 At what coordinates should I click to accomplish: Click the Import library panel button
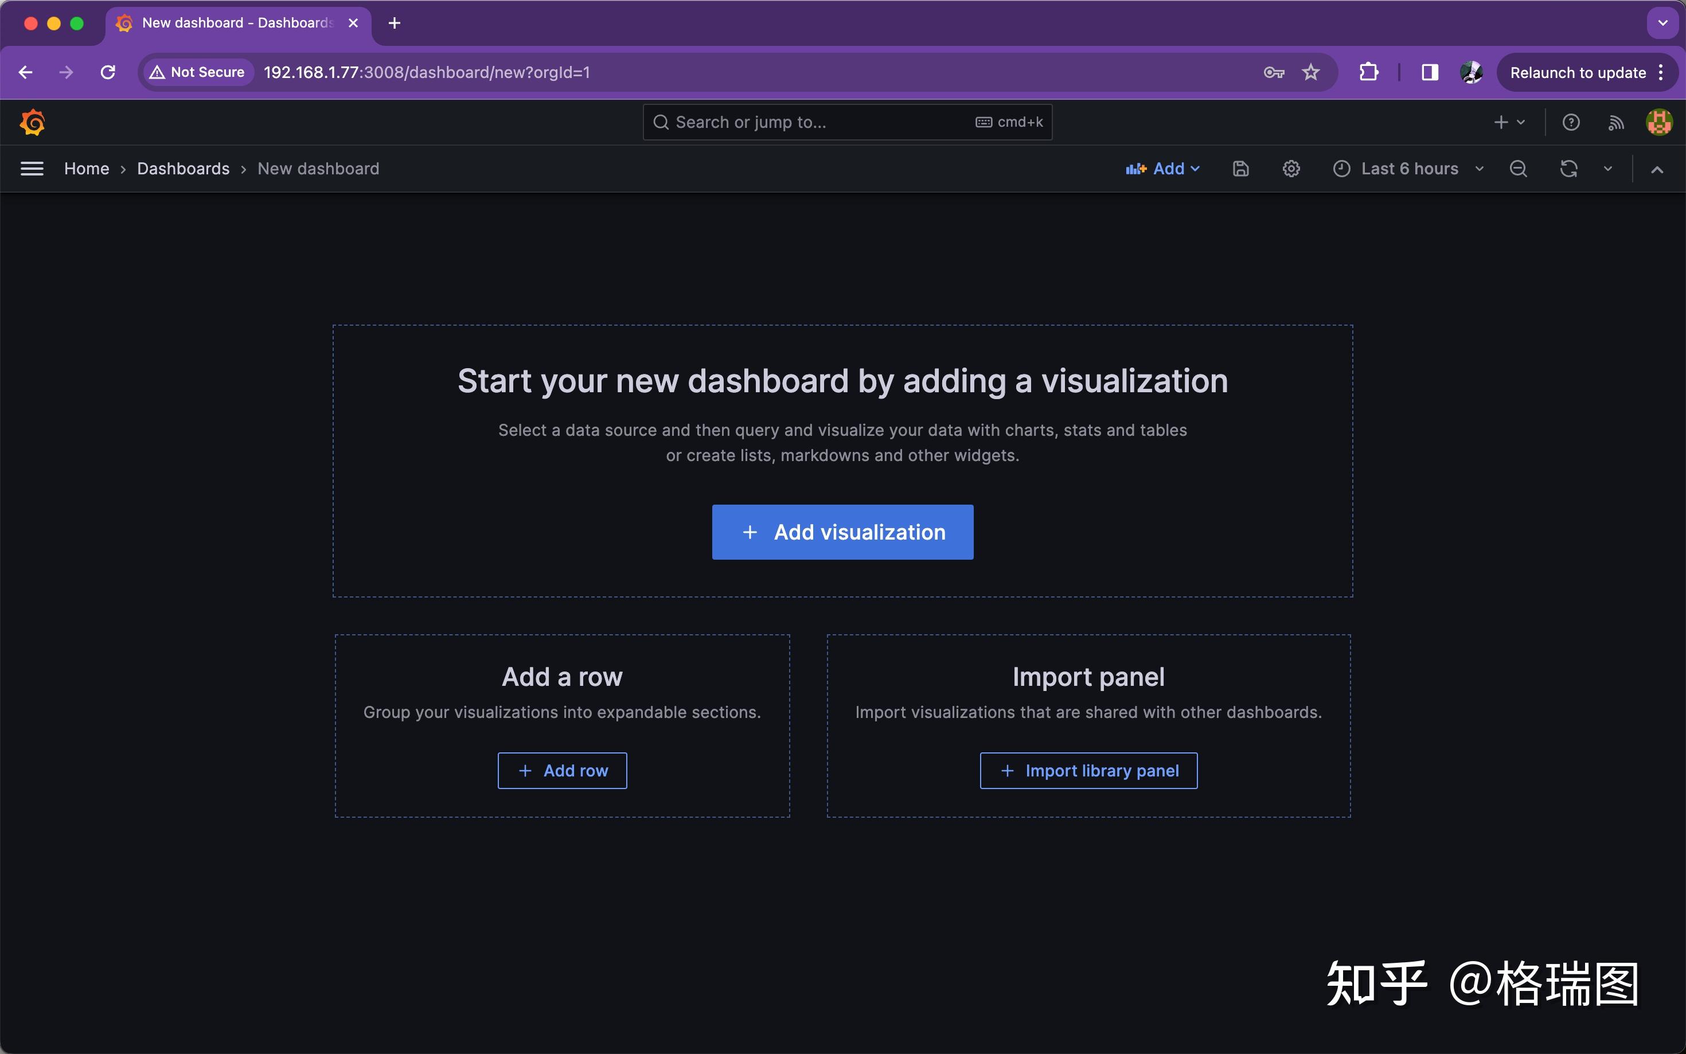[x=1088, y=770]
